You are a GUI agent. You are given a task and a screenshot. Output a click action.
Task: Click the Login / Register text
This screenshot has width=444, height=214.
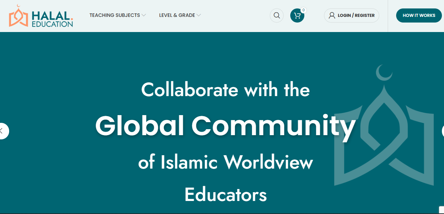click(356, 15)
